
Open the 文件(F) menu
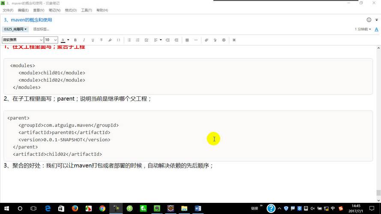[x=8, y=10]
